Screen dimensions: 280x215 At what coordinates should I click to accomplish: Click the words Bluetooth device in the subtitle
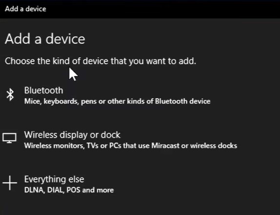(x=182, y=101)
